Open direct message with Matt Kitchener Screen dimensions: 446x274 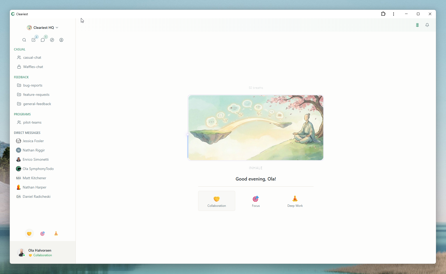click(43, 178)
